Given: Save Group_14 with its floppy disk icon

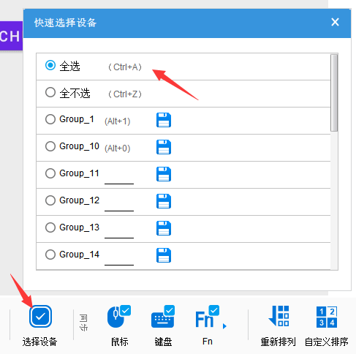Looking at the screenshot, I should point(164,255).
